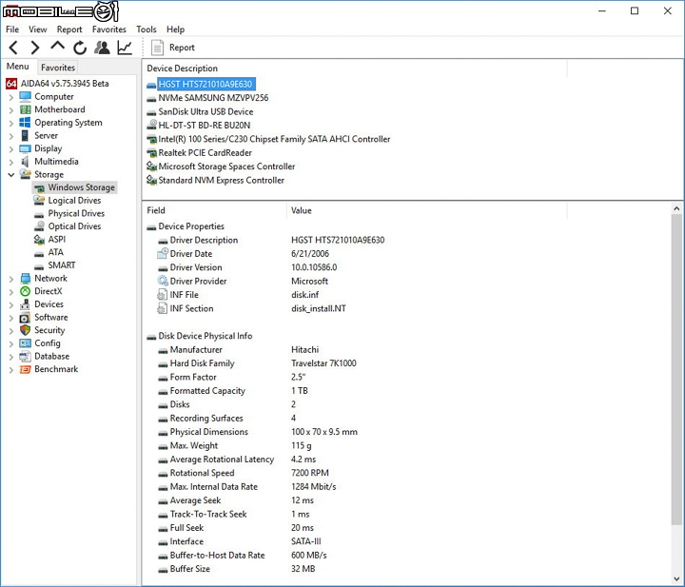Select Windows Storage in the tree

point(81,187)
